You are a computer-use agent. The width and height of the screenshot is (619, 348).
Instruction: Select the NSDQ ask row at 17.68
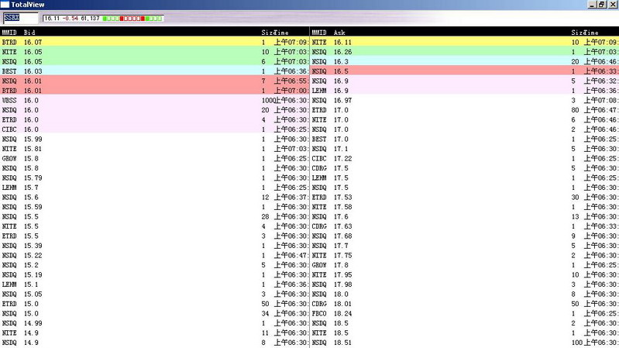(x=465, y=236)
